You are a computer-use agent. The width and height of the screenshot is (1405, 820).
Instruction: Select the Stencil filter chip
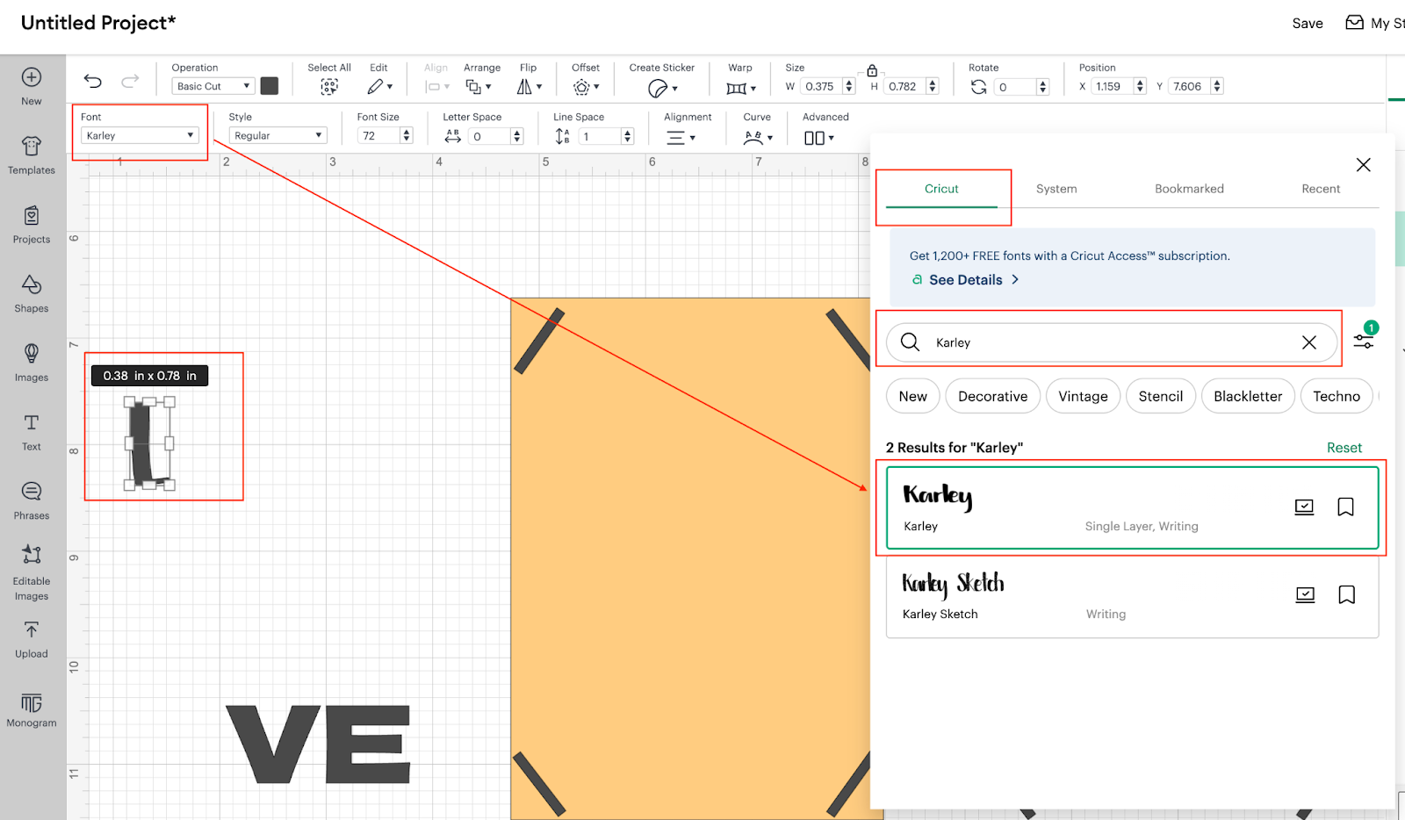click(x=1161, y=396)
